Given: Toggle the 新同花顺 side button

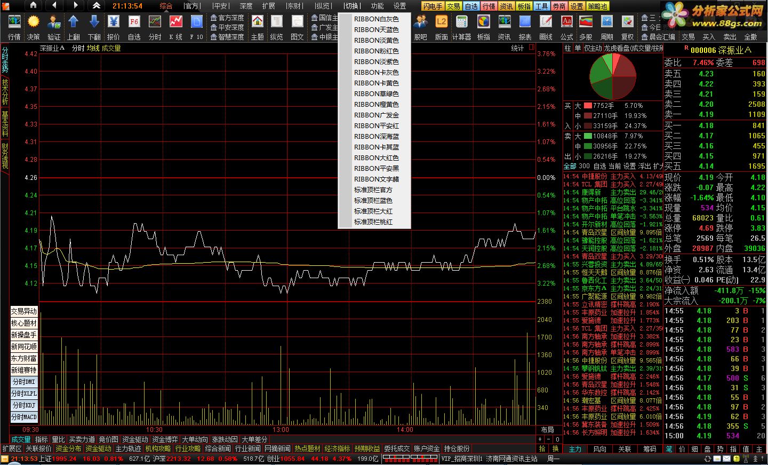Looking at the screenshot, I should click(24, 346).
